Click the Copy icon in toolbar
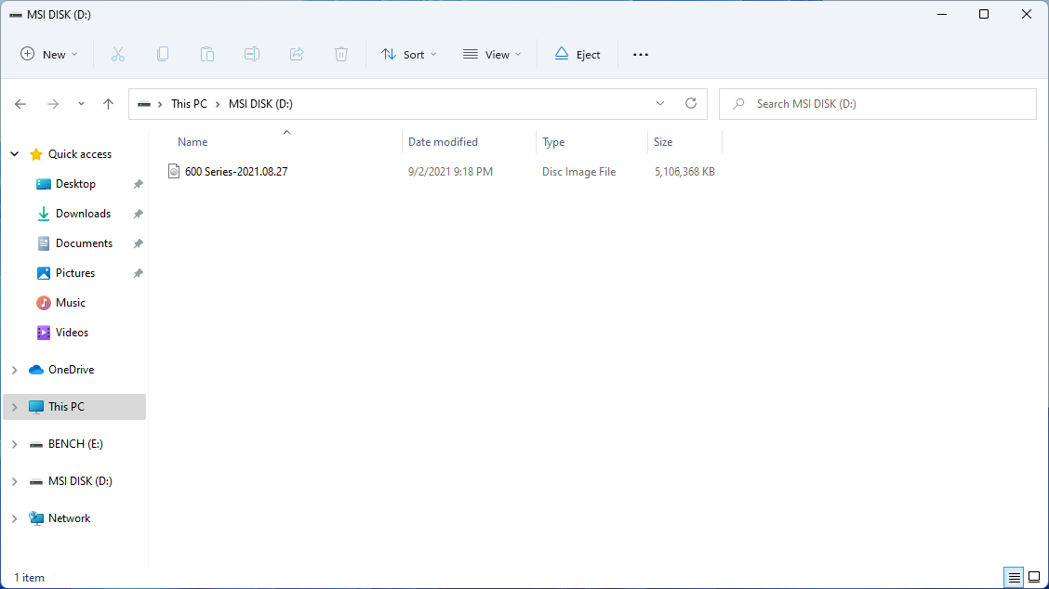This screenshot has height=589, width=1049. tap(163, 54)
